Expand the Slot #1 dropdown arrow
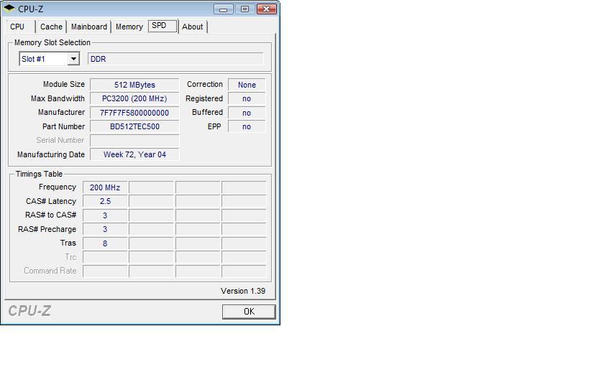Image resolution: width=604 pixels, height=377 pixels. click(73, 59)
